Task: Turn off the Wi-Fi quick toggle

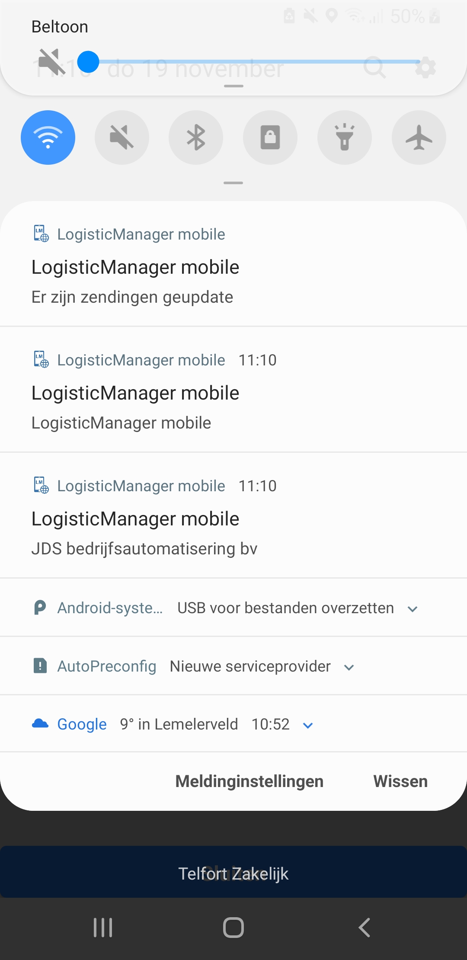Action: 48,138
